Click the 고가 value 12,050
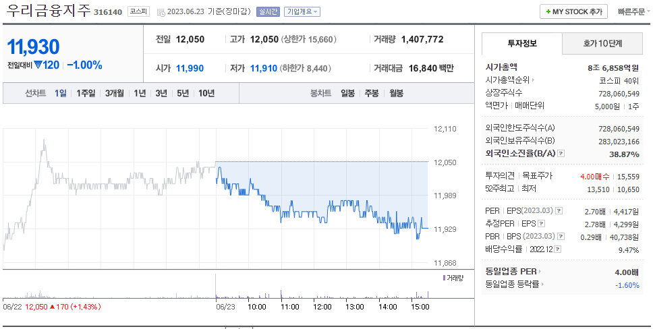 coord(264,40)
